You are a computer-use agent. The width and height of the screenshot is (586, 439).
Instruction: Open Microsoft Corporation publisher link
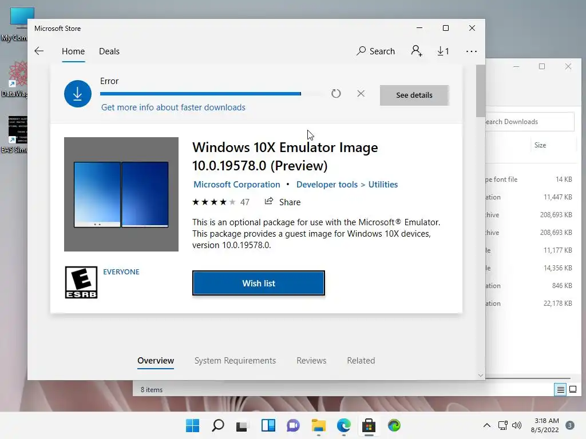coord(236,185)
